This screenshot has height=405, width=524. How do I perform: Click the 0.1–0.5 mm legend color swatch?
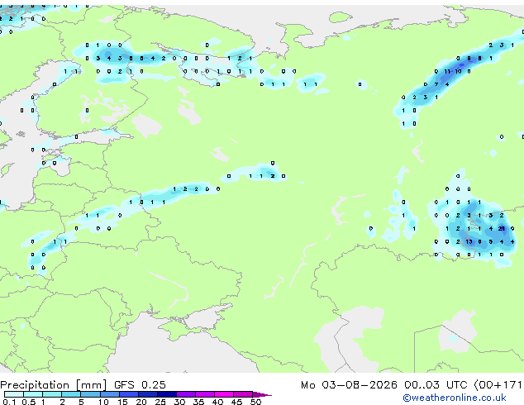[14, 394]
